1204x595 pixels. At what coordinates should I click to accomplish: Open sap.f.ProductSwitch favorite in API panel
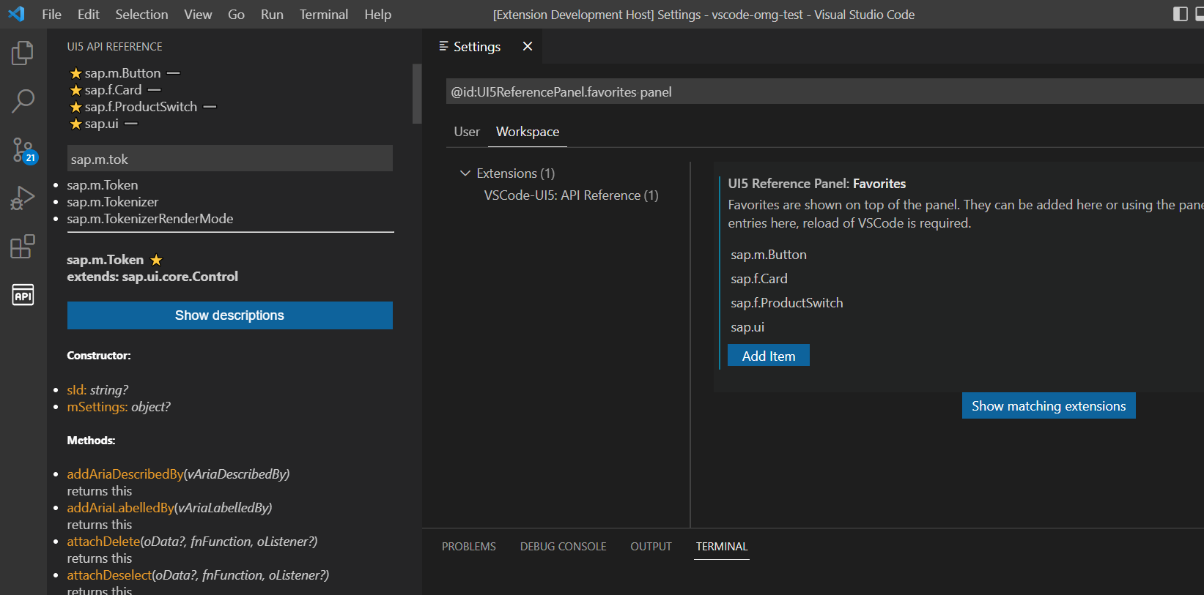pyautogui.click(x=141, y=107)
